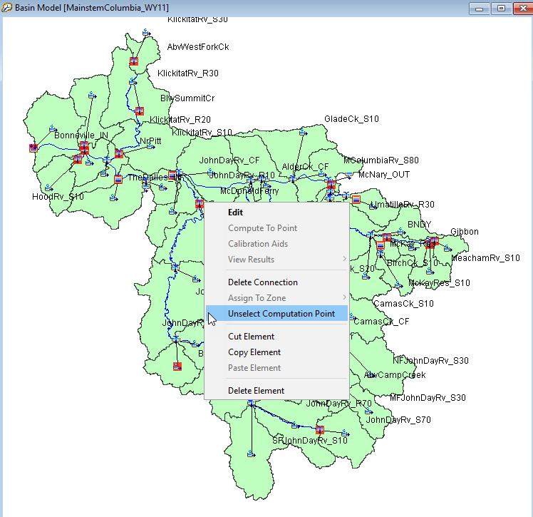Image resolution: width=533 pixels, height=517 pixels.
Task: Select red junction above SFJohnDayRv_S10 label
Action: click(x=319, y=429)
